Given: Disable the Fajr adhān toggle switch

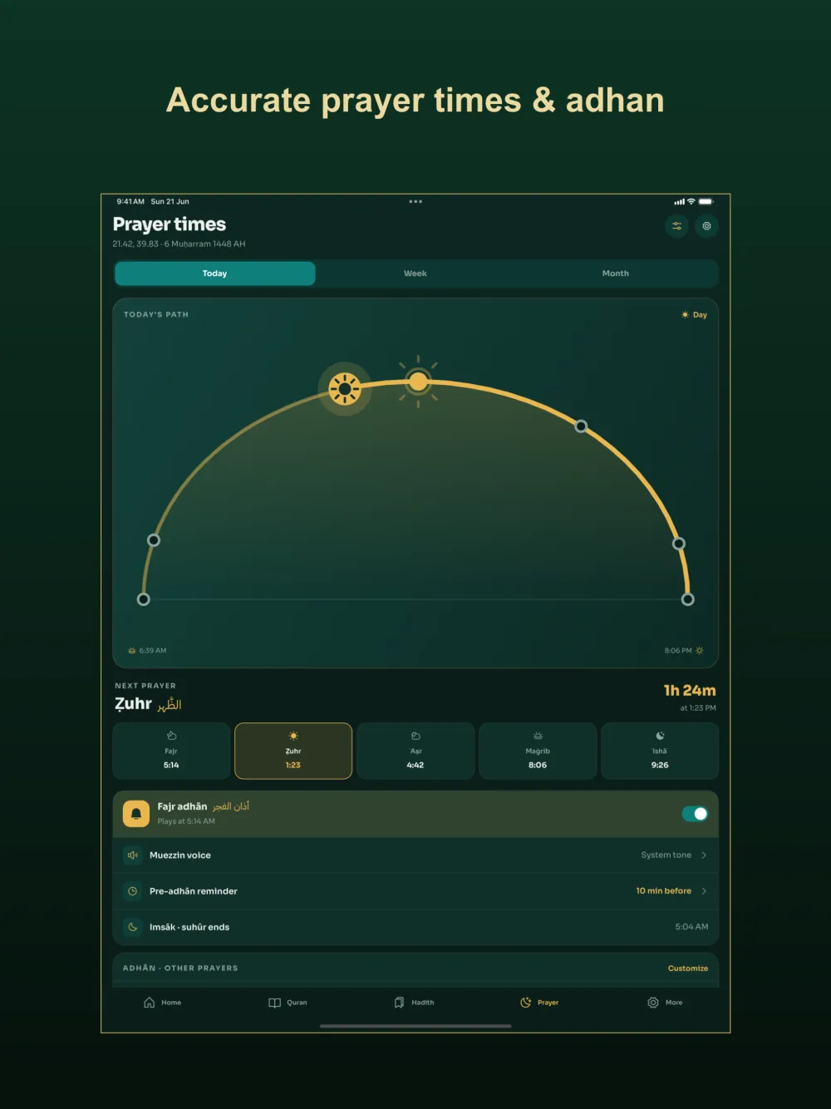Looking at the screenshot, I should tap(695, 814).
